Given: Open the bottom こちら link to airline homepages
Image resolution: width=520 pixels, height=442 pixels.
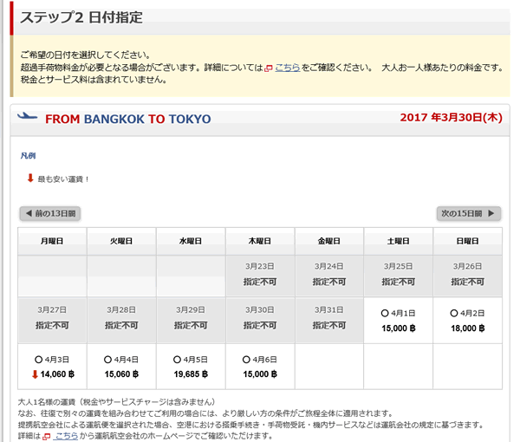Looking at the screenshot, I should [x=66, y=437].
